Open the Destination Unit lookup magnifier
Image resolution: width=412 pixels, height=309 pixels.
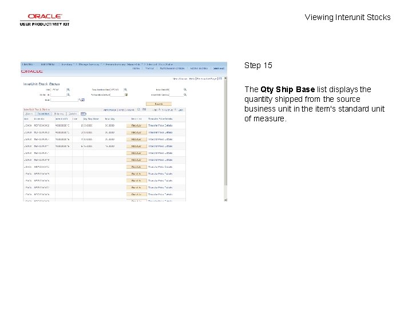coord(125,90)
